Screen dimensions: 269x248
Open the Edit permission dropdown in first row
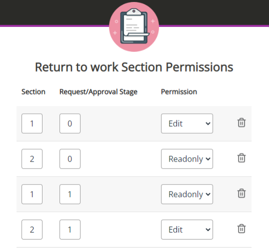(187, 123)
